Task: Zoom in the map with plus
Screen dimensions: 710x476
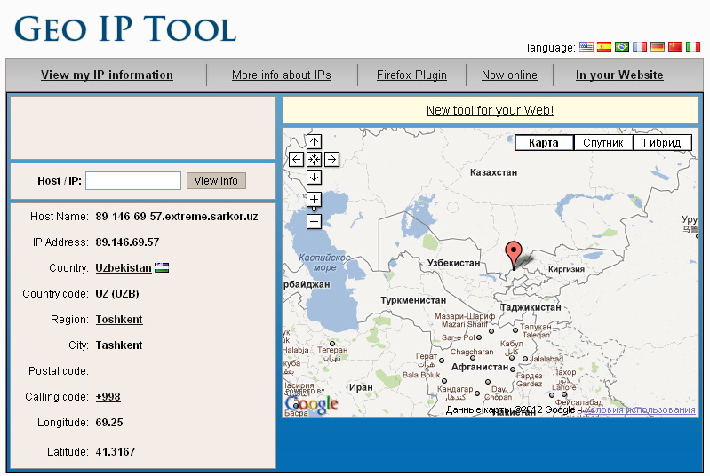Action: (x=315, y=199)
